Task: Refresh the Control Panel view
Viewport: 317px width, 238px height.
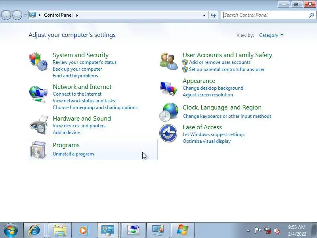Action: 213,15
